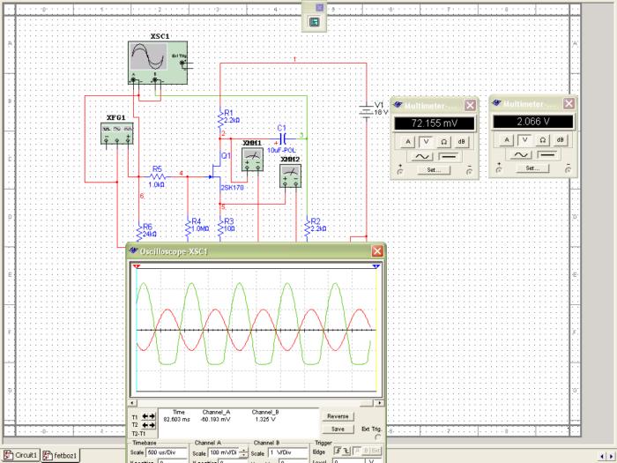Click the tab-scroll right arrow at bottom right
This screenshot has height=463, width=617.
click(610, 456)
